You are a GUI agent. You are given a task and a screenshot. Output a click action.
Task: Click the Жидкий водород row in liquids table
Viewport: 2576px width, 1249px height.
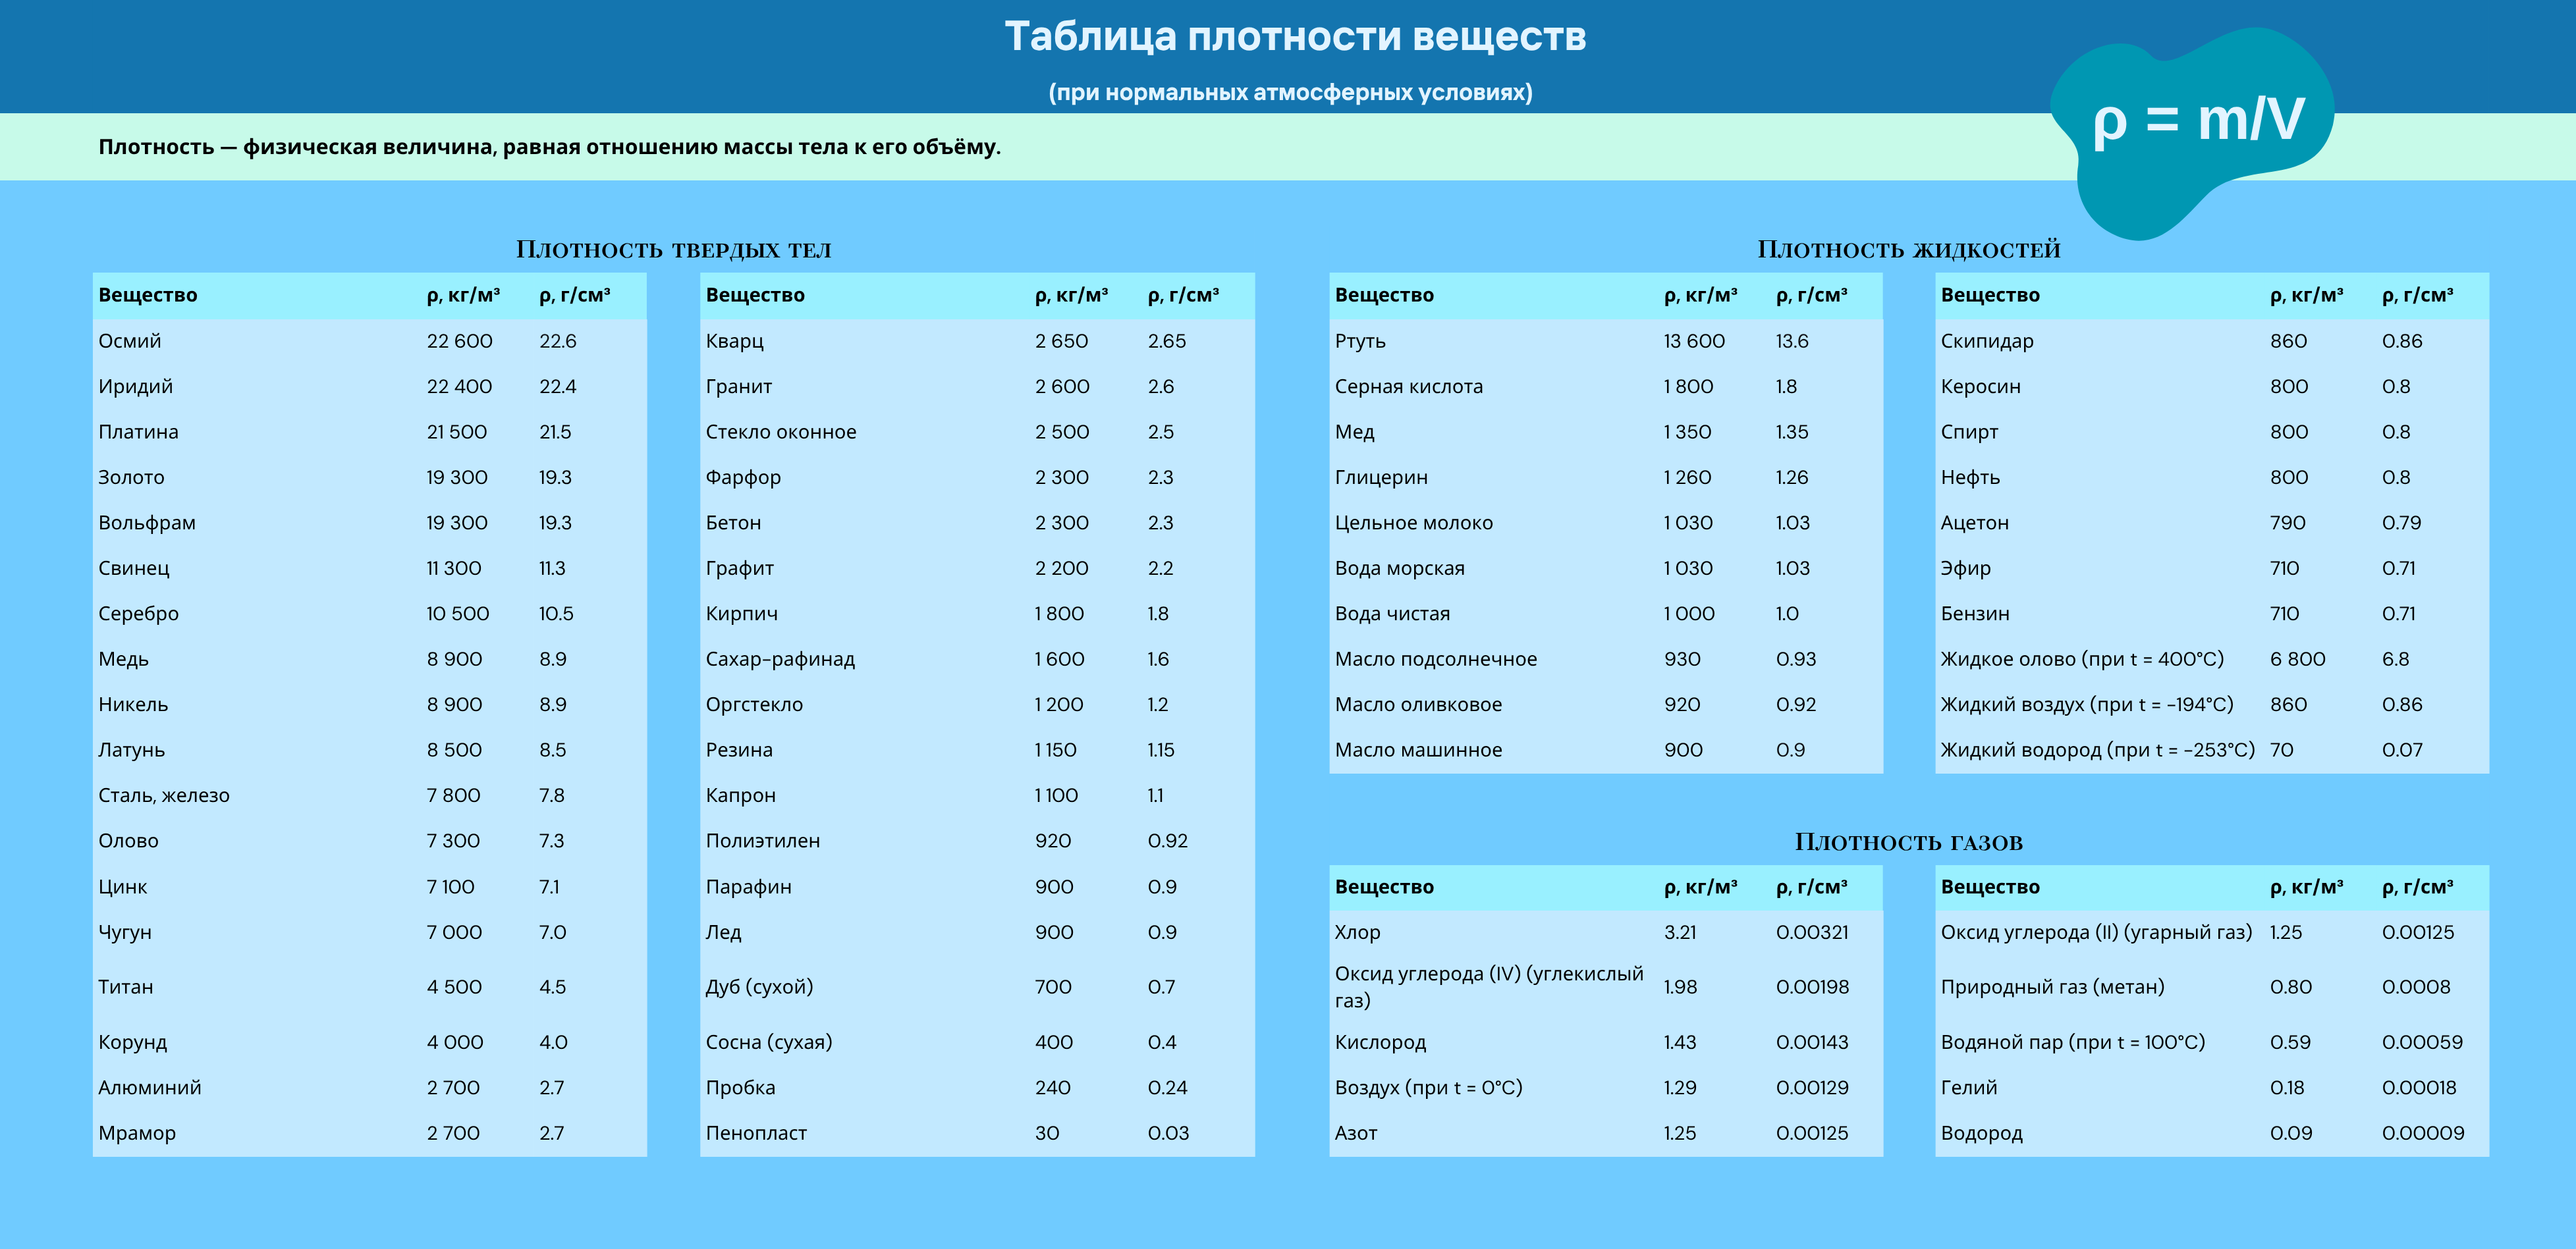(x=2095, y=749)
